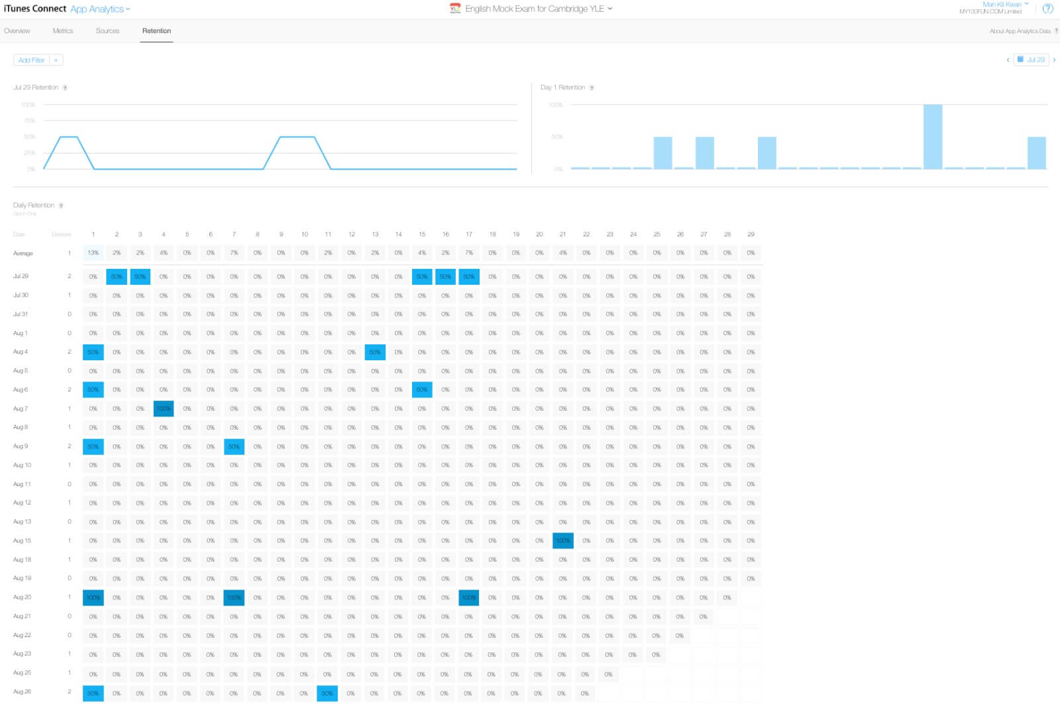Select the Aug 7 100% retention cell
The image size is (1060, 704).
tap(164, 409)
